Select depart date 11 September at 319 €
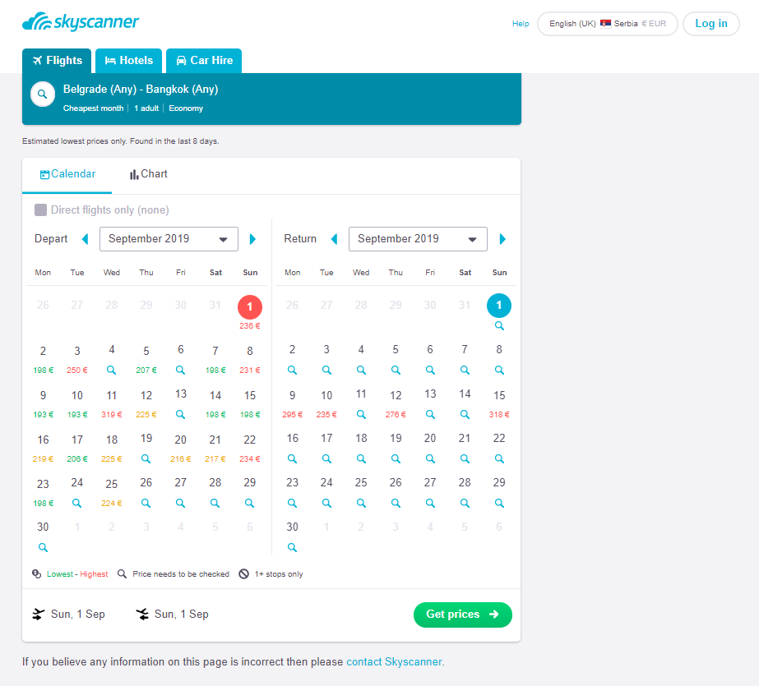The image size is (759, 686). pyautogui.click(x=111, y=404)
